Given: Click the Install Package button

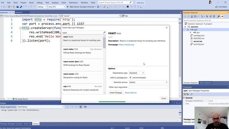Looking at the screenshot, I should coord(116,92).
